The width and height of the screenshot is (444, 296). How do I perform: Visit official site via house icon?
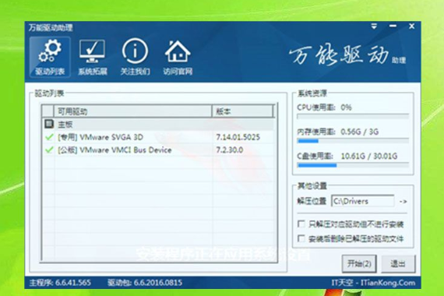pyautogui.click(x=178, y=57)
